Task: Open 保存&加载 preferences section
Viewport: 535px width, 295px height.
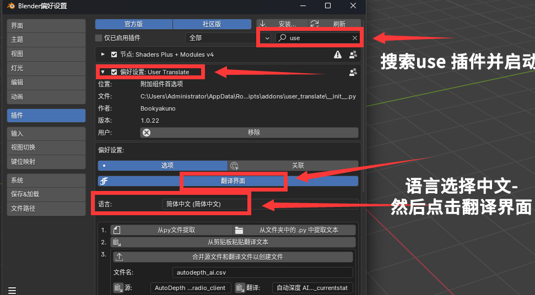Action: pos(46,194)
